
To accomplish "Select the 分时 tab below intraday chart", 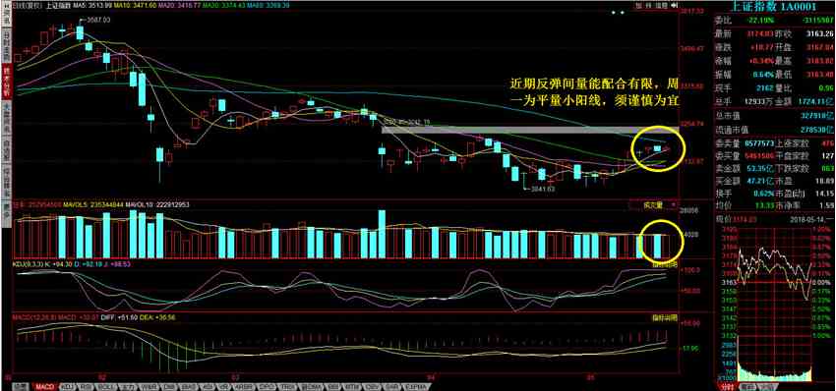I will 727,387.
